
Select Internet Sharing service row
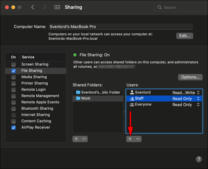click(x=36, y=115)
